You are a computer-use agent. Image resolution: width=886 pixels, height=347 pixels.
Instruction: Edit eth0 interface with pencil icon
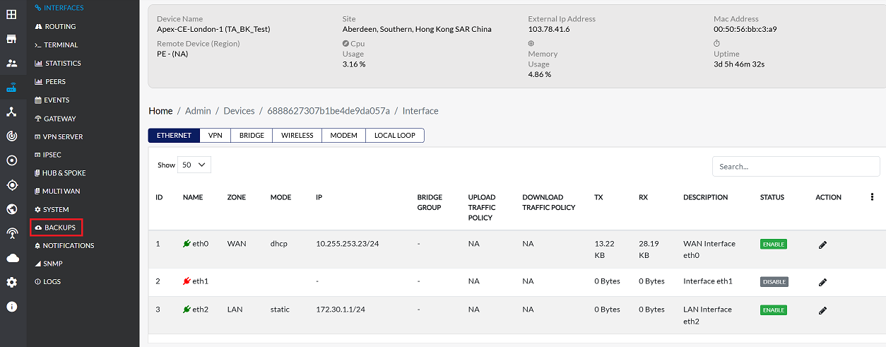(x=822, y=245)
